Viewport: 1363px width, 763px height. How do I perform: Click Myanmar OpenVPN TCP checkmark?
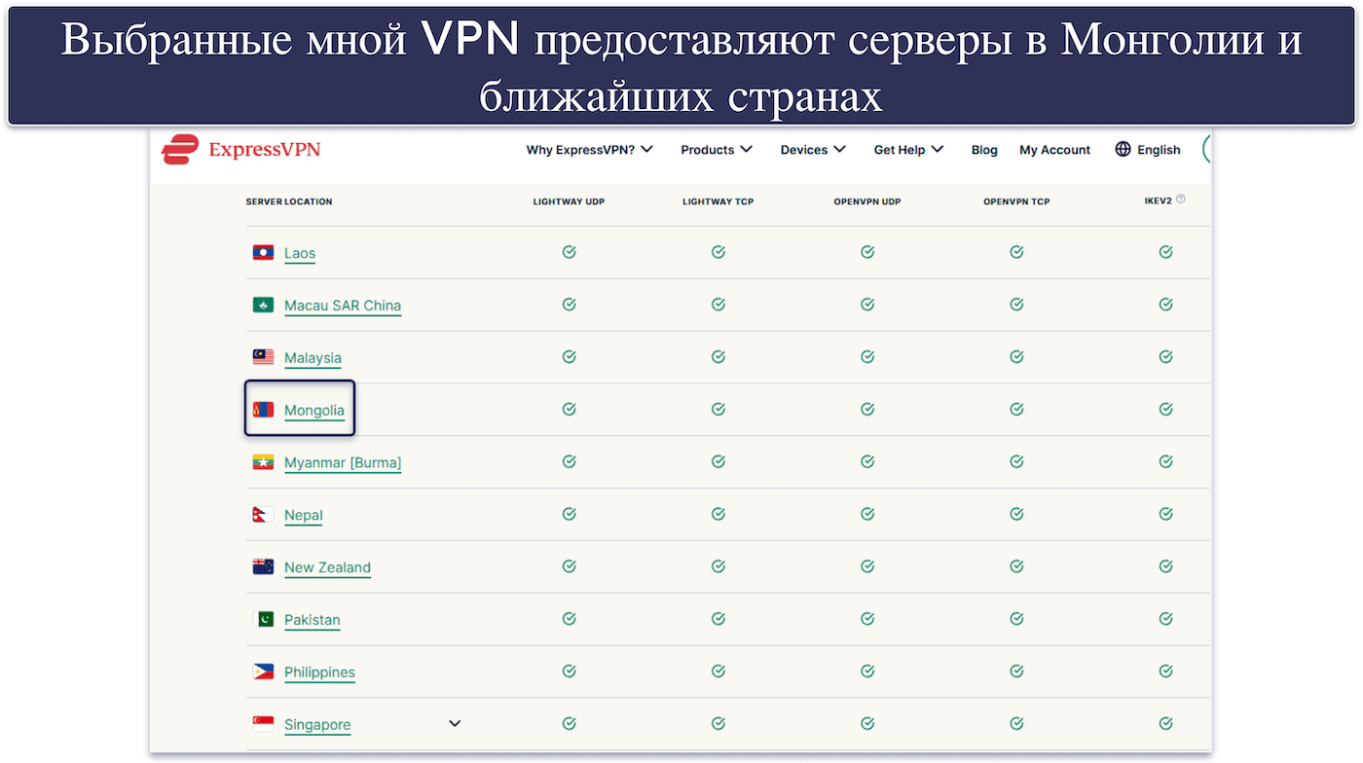[1016, 462]
